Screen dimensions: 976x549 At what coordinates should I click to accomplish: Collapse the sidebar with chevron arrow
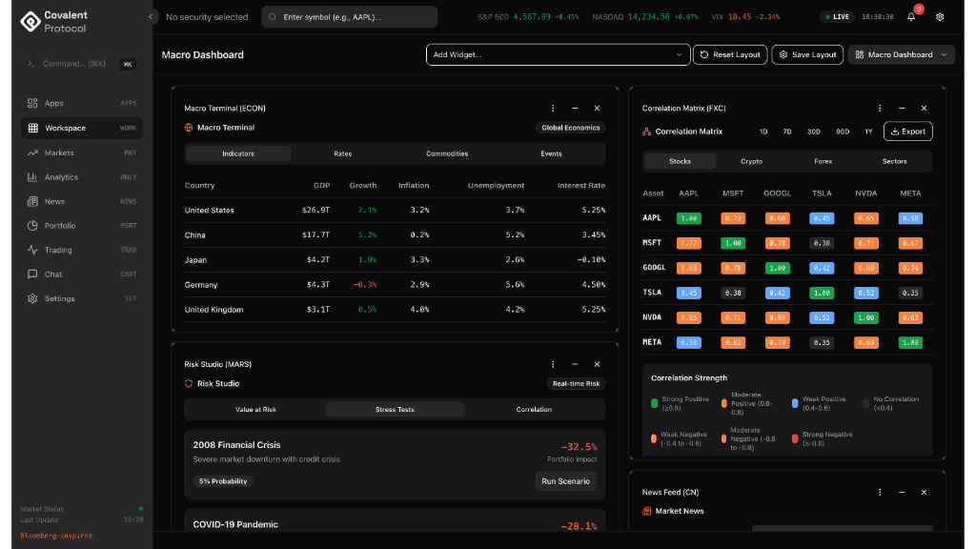(x=151, y=17)
